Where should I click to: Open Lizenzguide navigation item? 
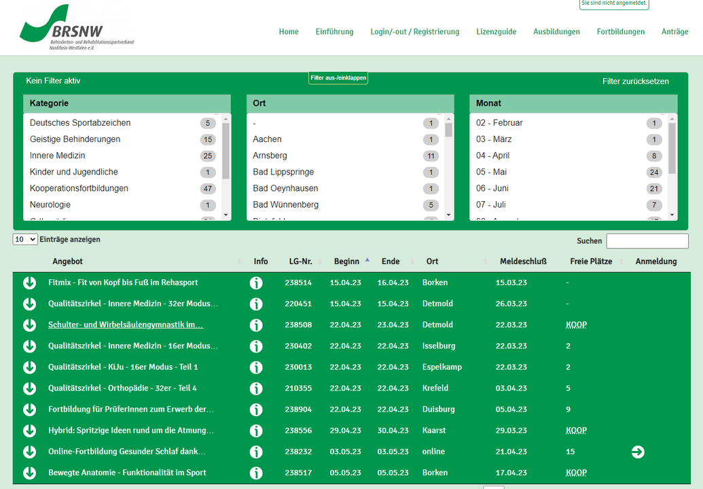497,32
